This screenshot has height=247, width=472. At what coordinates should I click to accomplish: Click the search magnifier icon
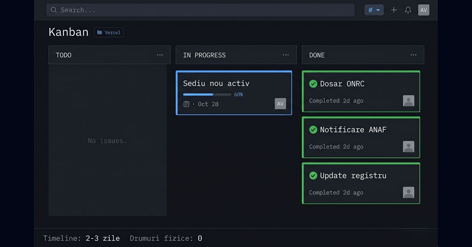pos(54,10)
